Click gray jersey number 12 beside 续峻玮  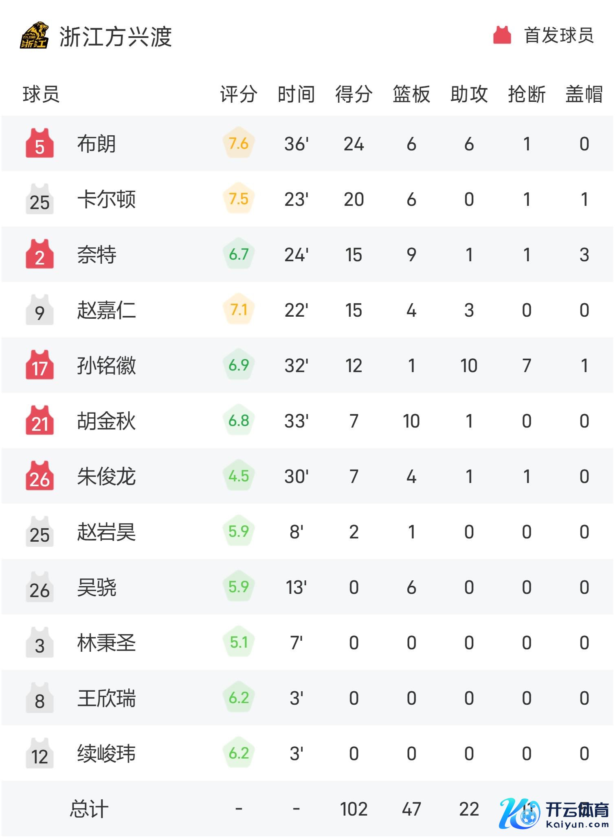(x=40, y=754)
